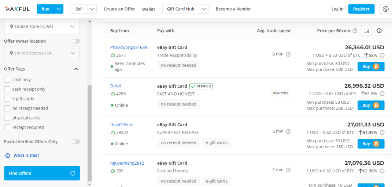Screen dimensions: 392x187
Task: Click thumbs-up icon for Daisii
Action: click(112, 94)
